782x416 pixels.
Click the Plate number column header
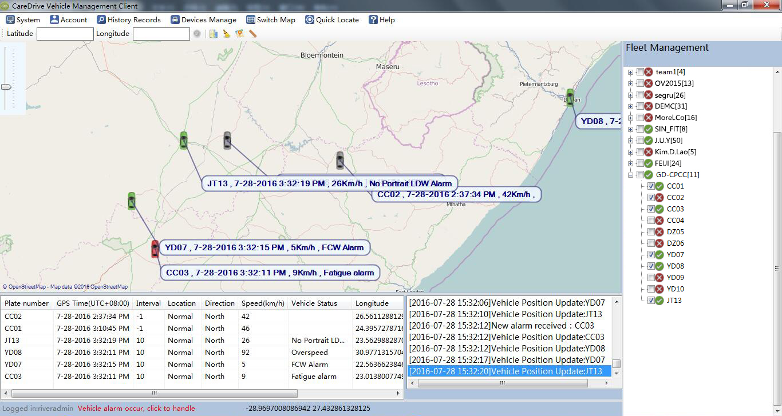[x=27, y=303]
